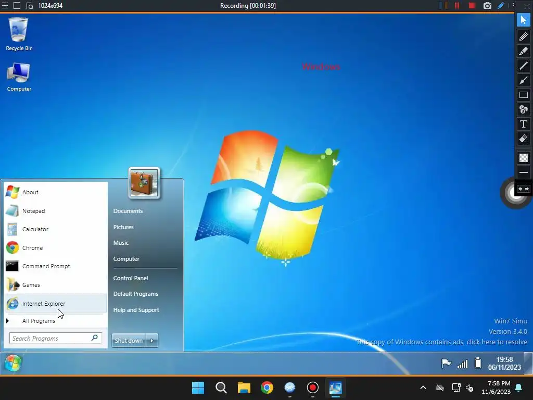533x400 pixels.
Task: Open Pictures link in Start menu
Action: 123,227
